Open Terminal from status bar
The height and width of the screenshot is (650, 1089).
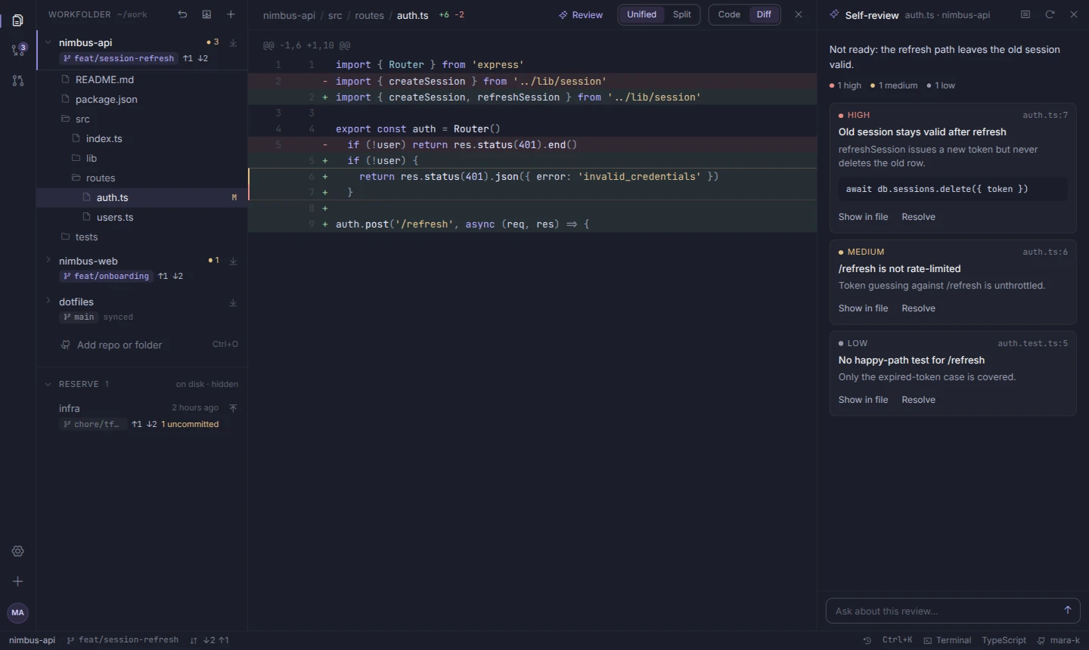[947, 640]
